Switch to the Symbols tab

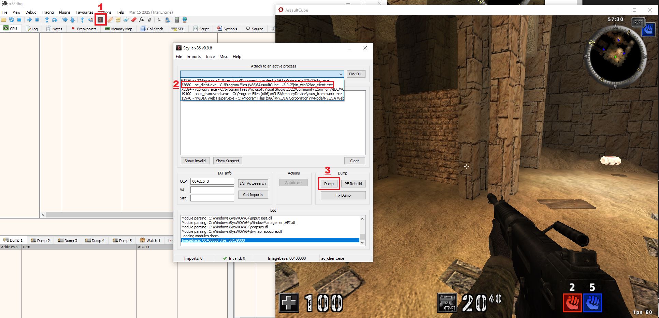pos(227,29)
